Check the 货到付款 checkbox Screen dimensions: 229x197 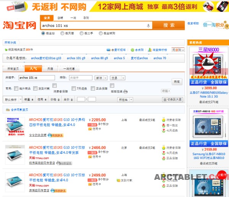coord(35,88)
